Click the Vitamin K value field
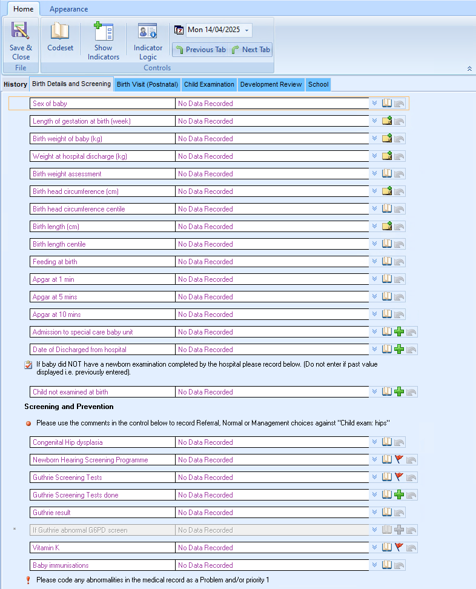476x589 pixels. [x=272, y=547]
